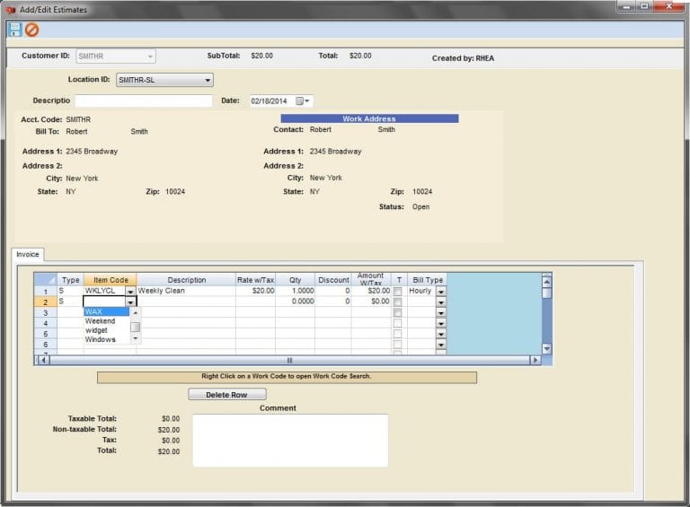The image size is (690, 507).
Task: Click the orange Cancel icon in toolbar
Action: 31,30
